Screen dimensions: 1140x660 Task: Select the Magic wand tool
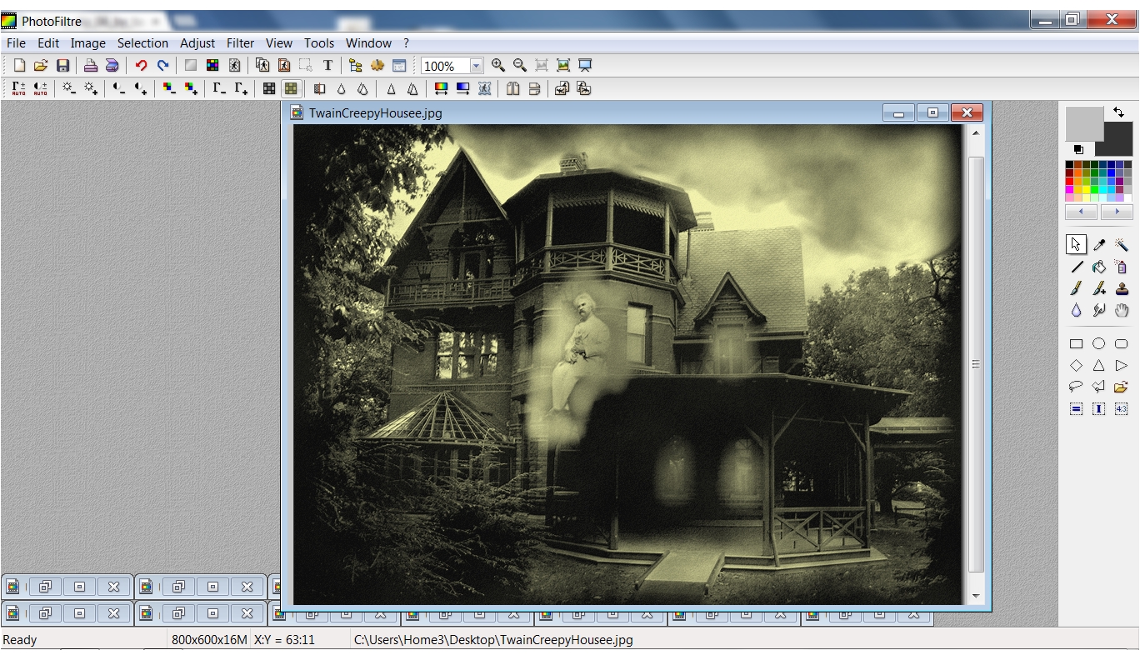pyautogui.click(x=1122, y=245)
